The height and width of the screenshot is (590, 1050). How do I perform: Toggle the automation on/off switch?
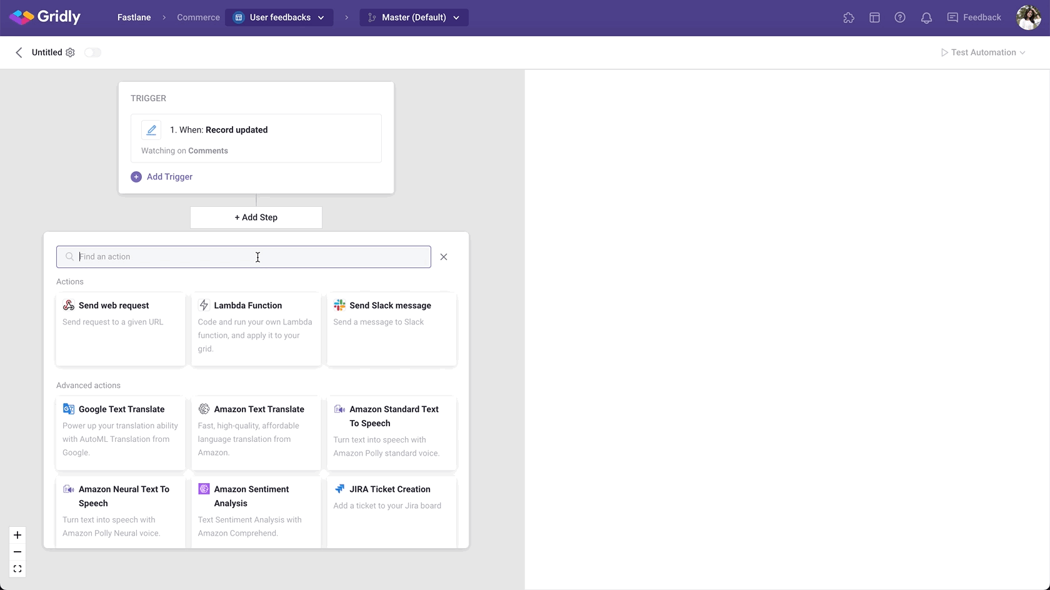point(92,52)
